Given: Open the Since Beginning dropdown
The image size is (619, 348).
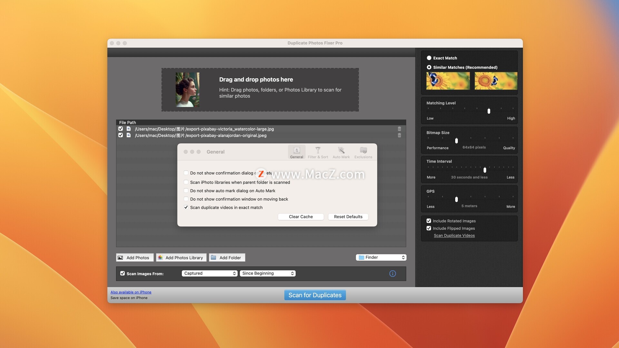Looking at the screenshot, I should click(x=268, y=274).
